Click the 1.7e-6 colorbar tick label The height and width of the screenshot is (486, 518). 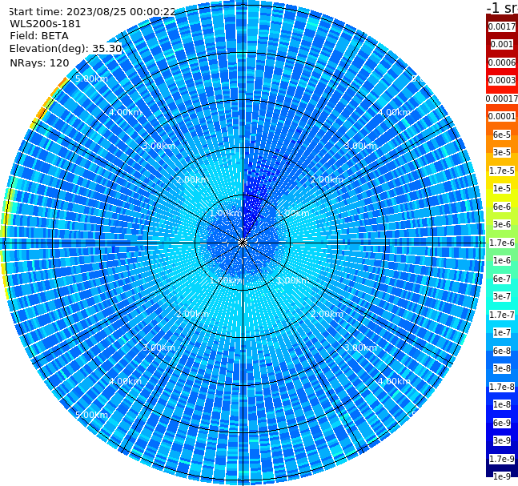click(502, 243)
